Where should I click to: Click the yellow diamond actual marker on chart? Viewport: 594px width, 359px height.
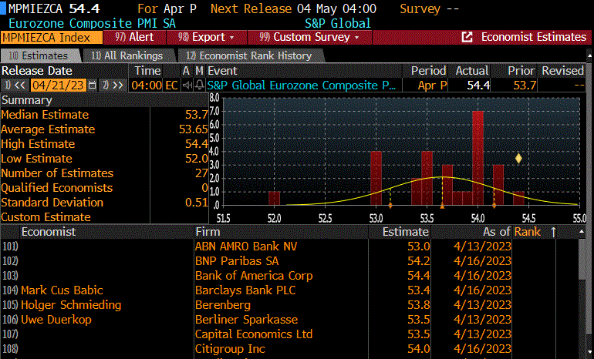pyautogui.click(x=518, y=159)
